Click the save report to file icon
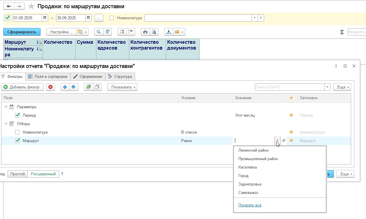The height and width of the screenshot is (219, 366). [x=169, y=32]
